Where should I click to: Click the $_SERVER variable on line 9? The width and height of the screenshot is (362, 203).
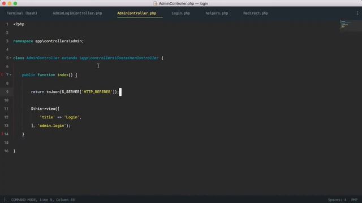(70, 92)
